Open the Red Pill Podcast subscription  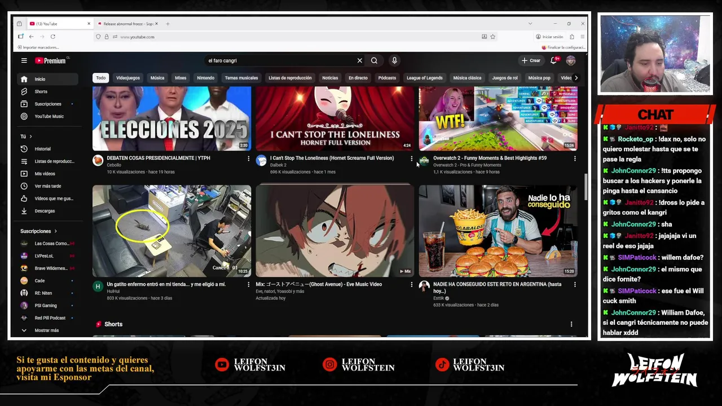point(47,318)
